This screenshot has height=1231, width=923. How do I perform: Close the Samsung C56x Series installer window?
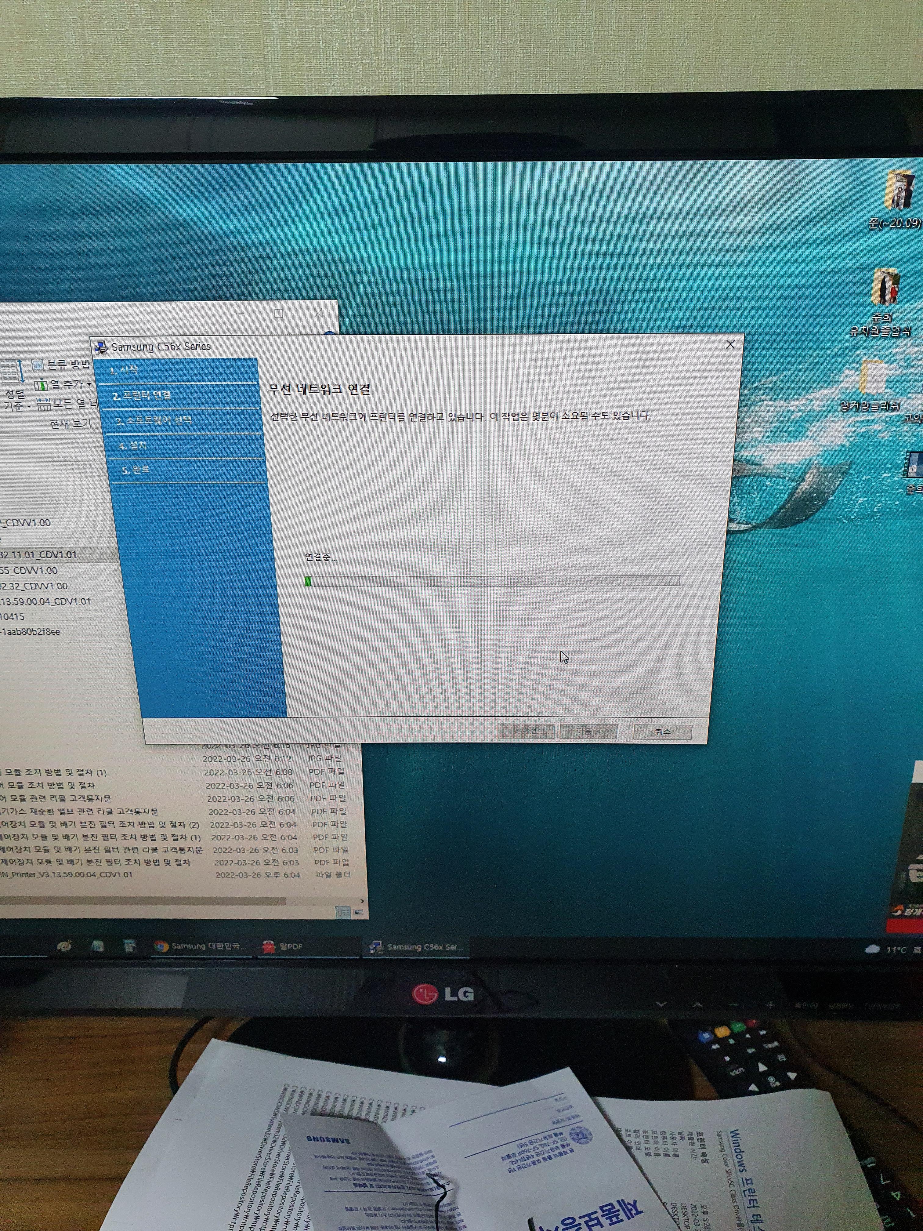point(730,344)
